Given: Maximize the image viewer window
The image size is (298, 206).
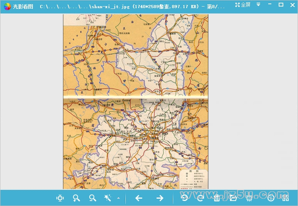Looking at the screenshot, I should pyautogui.click(x=281, y=5).
